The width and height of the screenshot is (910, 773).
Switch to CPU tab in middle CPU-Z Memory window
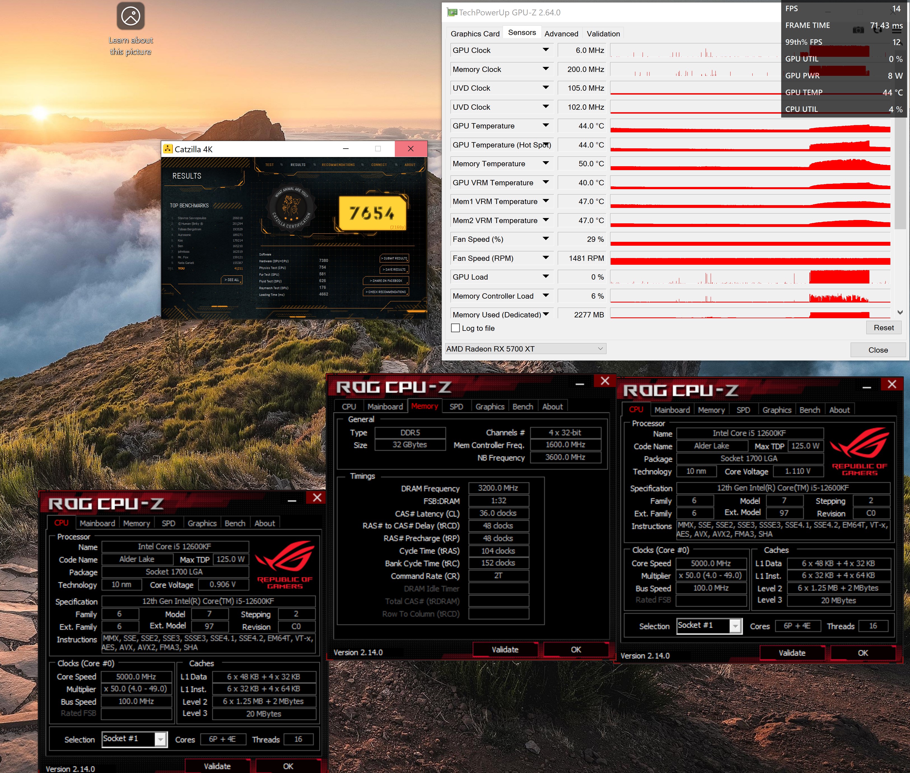[349, 406]
